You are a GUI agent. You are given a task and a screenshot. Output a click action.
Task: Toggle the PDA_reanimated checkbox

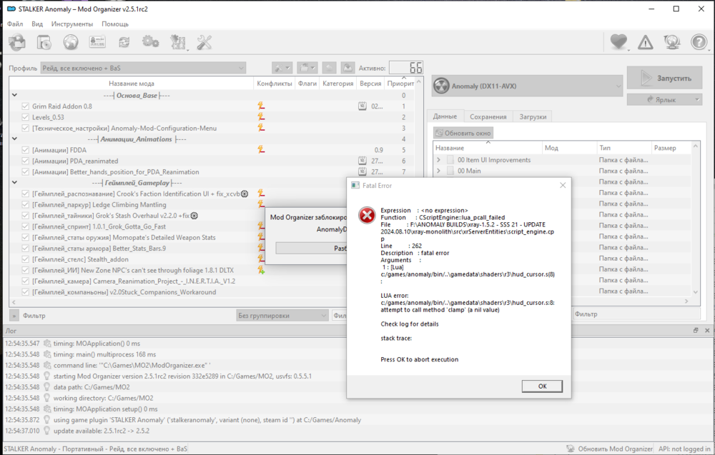pyautogui.click(x=25, y=161)
